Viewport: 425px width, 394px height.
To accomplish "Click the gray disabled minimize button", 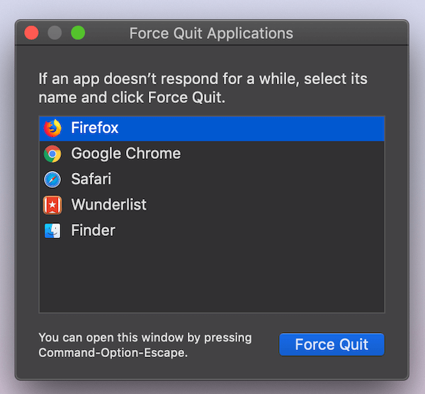I will (55, 33).
